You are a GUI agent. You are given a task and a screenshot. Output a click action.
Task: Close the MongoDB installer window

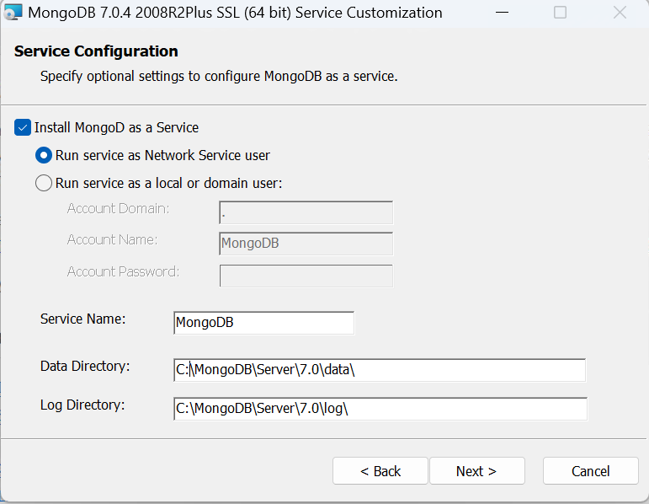620,13
